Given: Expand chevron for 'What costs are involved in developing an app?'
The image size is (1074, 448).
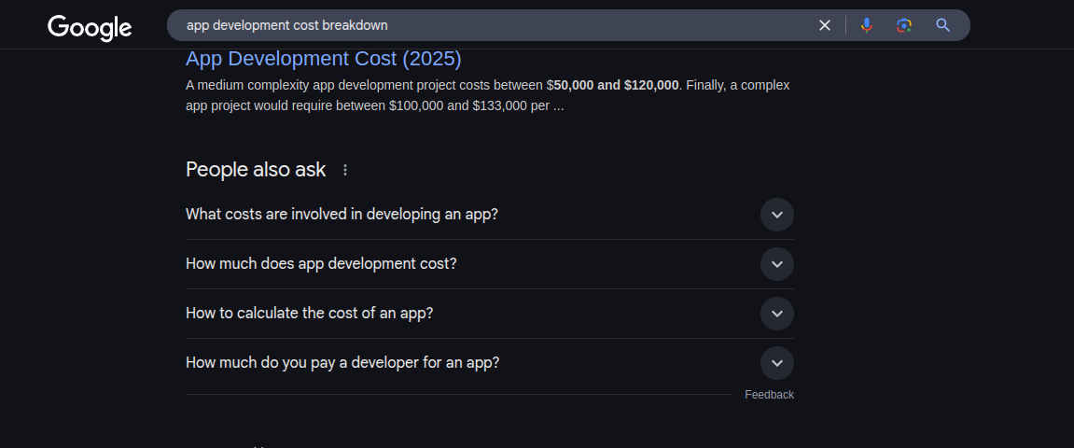Looking at the screenshot, I should [776, 215].
